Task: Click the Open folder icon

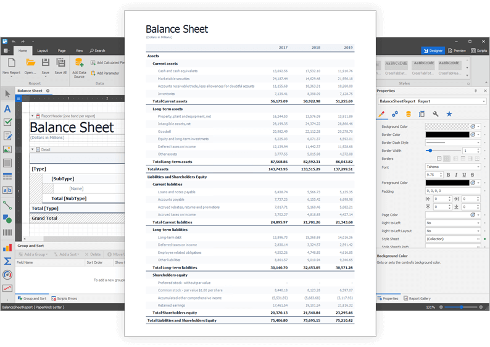Action: coord(30,62)
